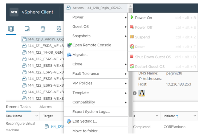This screenshot has width=207, height=140.
Task: Click the vSphere Client title
Action: point(37,12)
